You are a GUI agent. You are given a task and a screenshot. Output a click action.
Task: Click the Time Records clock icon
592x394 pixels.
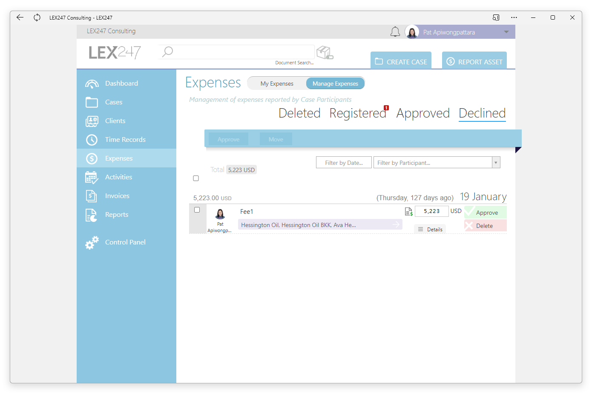[92, 140]
